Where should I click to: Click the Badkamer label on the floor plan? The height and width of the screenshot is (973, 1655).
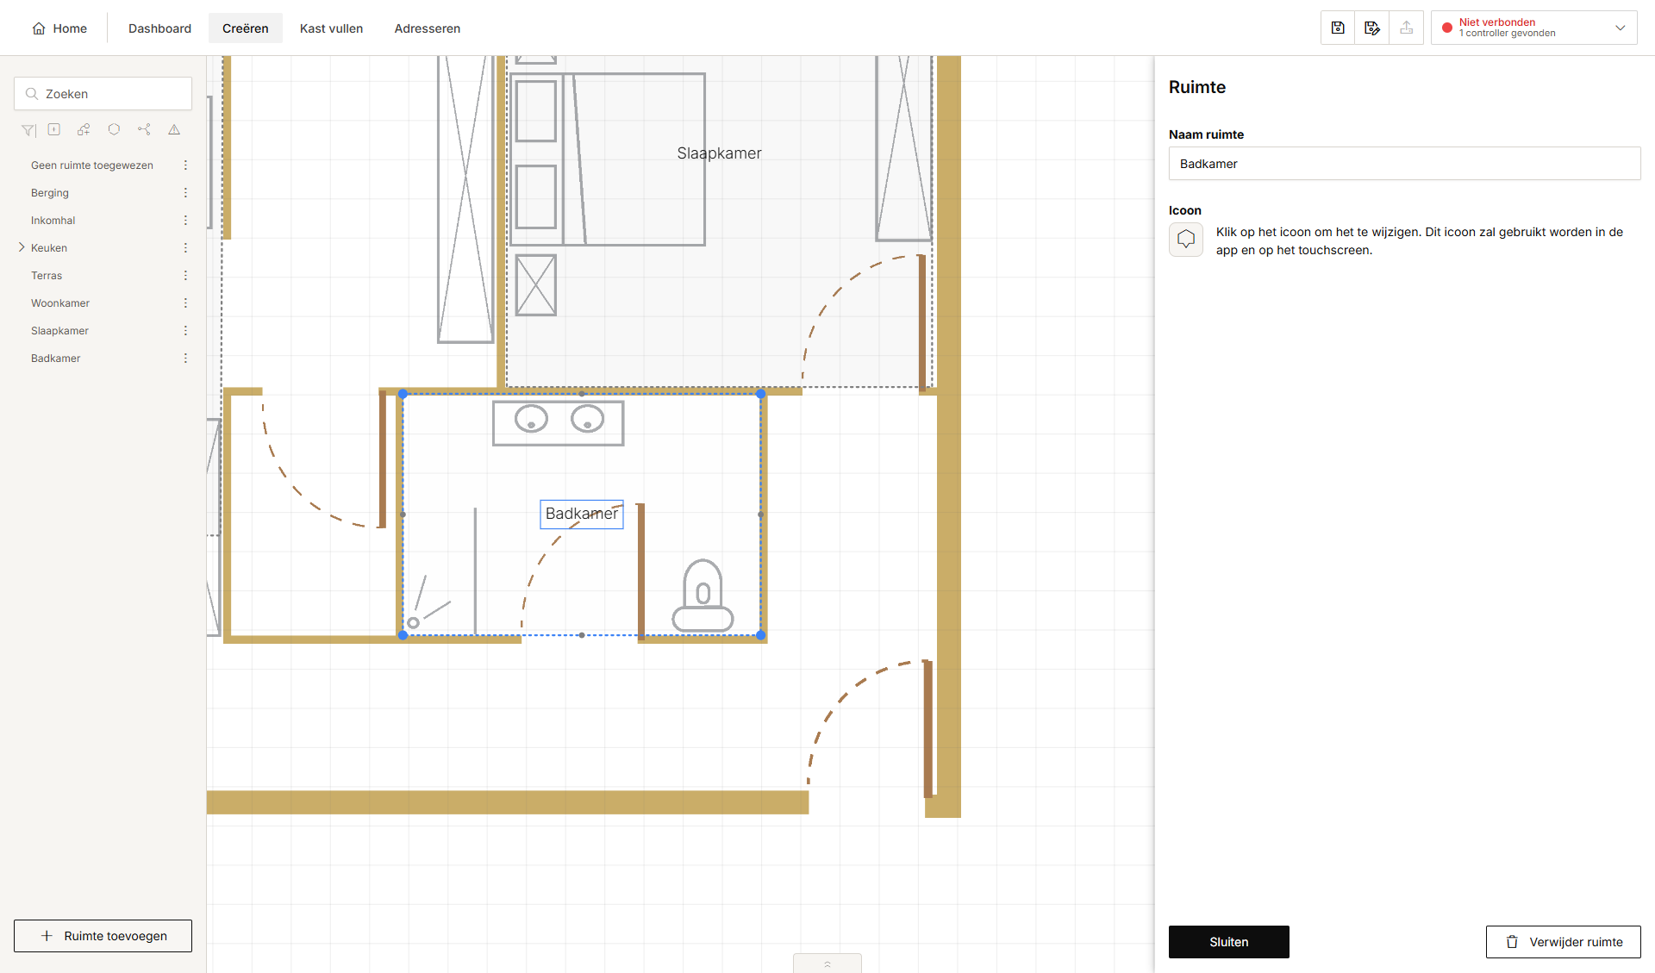click(582, 514)
